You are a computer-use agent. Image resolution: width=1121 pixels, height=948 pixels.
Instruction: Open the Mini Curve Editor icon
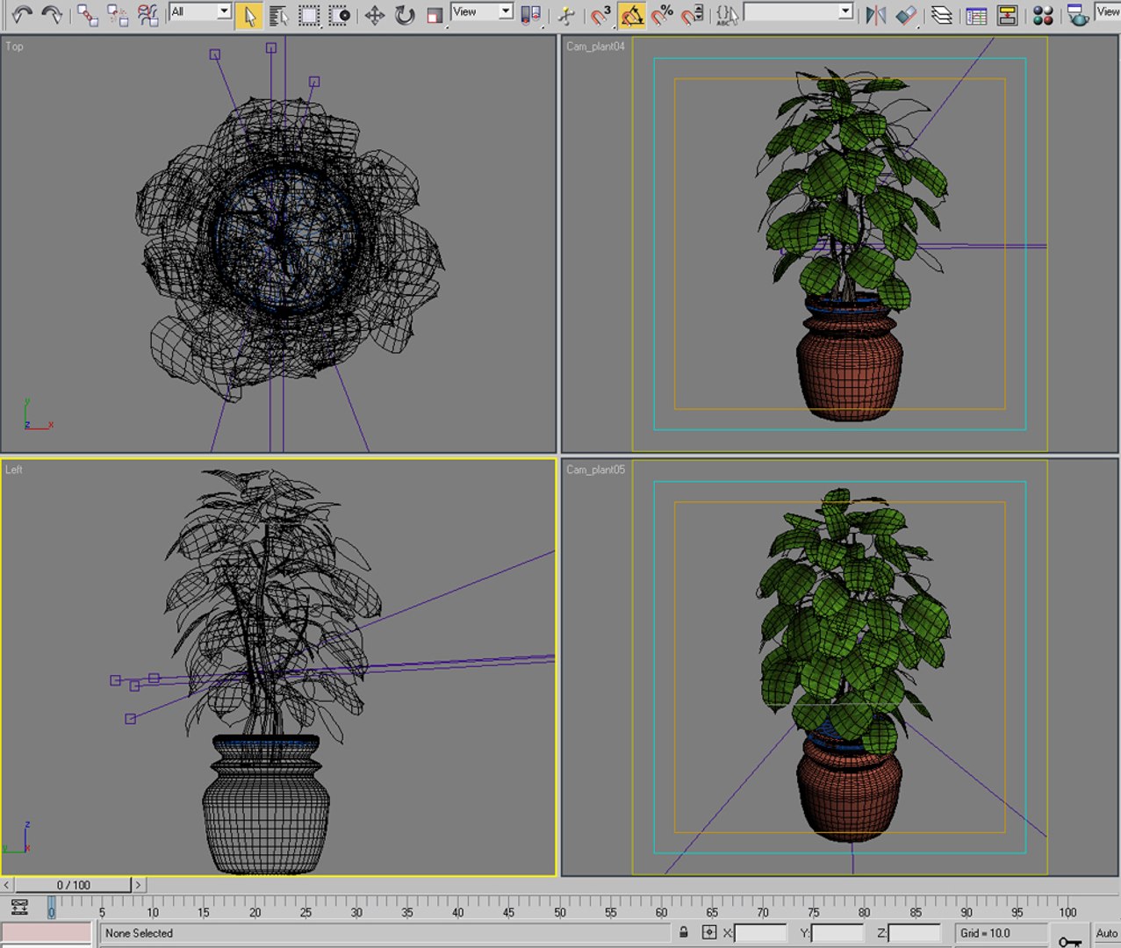click(x=19, y=907)
